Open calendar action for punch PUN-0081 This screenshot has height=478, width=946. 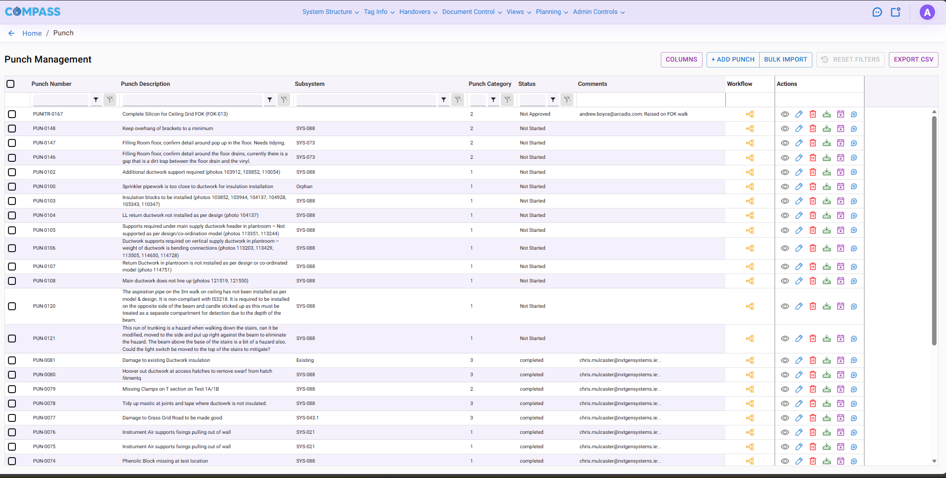pyautogui.click(x=841, y=360)
